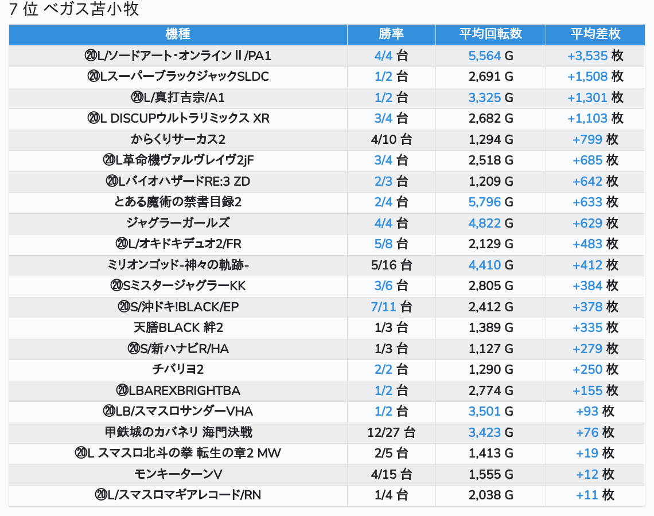The width and height of the screenshot is (654, 516).
Task: Select the +685 枚 value
Action: (x=595, y=160)
